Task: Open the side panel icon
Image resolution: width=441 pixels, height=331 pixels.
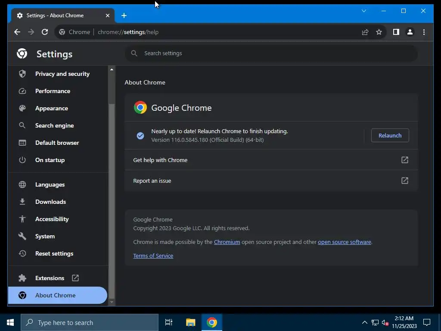Action: pos(396,32)
